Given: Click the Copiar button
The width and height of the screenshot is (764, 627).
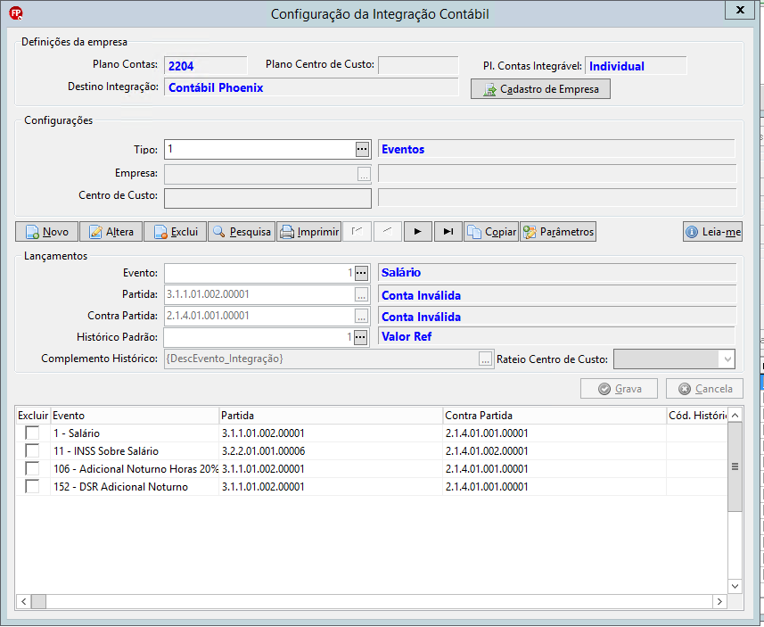Looking at the screenshot, I should point(491,232).
